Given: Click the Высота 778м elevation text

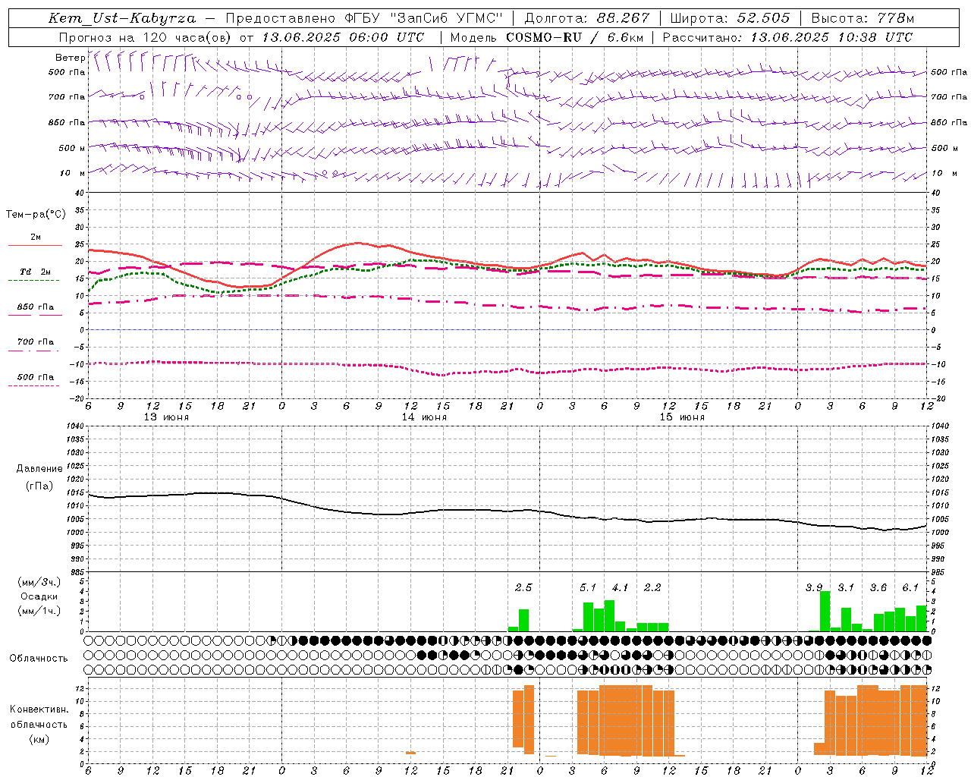Looking at the screenshot, I should click(x=863, y=18).
